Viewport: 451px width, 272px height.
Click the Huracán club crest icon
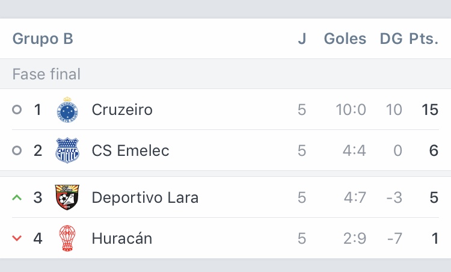(67, 238)
